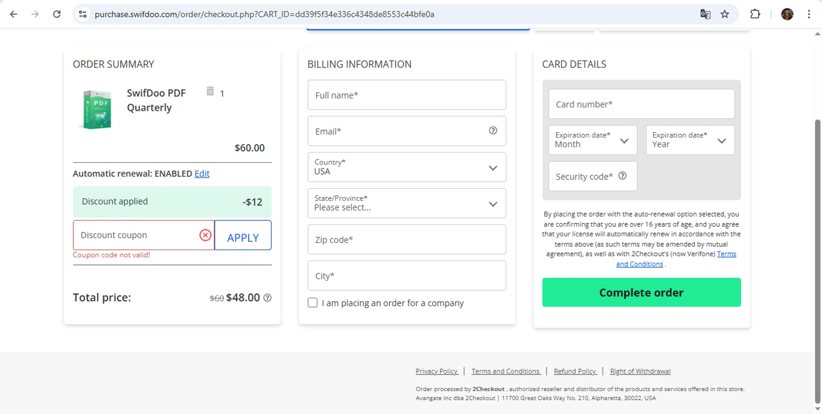Click the browser address bar URL
The image size is (822, 414).
[x=264, y=14]
